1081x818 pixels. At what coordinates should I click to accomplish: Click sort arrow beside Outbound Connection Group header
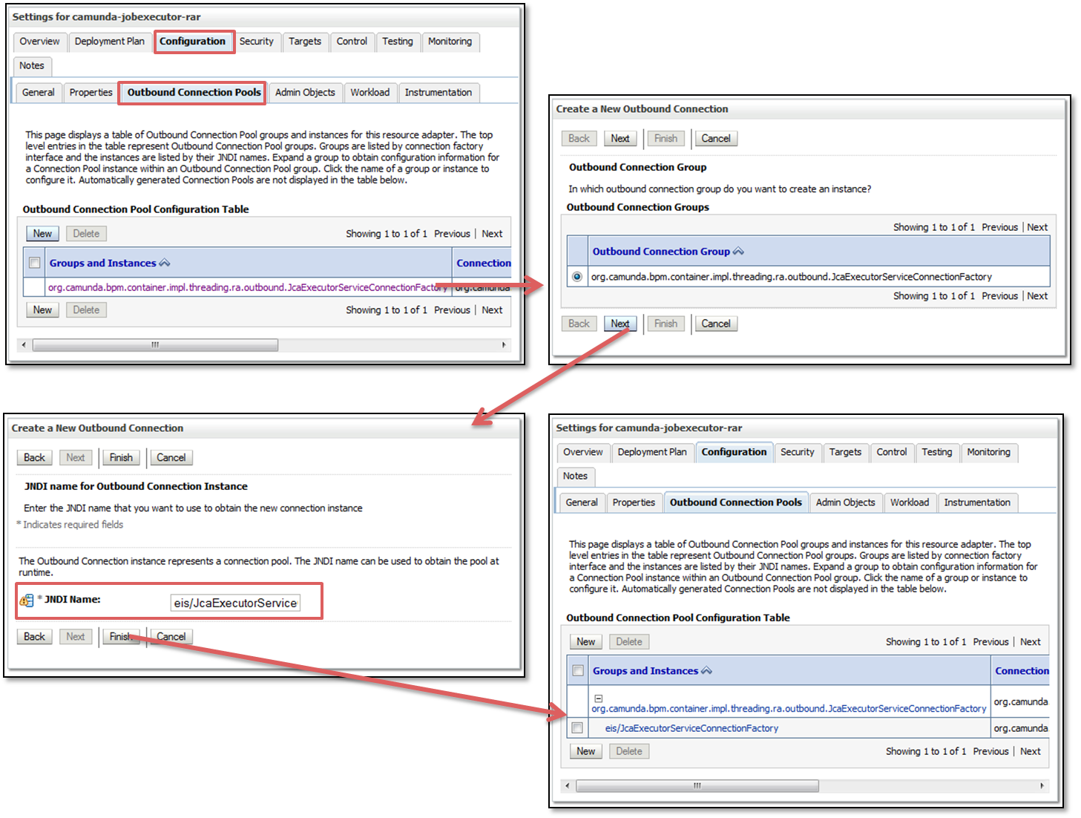click(x=738, y=251)
